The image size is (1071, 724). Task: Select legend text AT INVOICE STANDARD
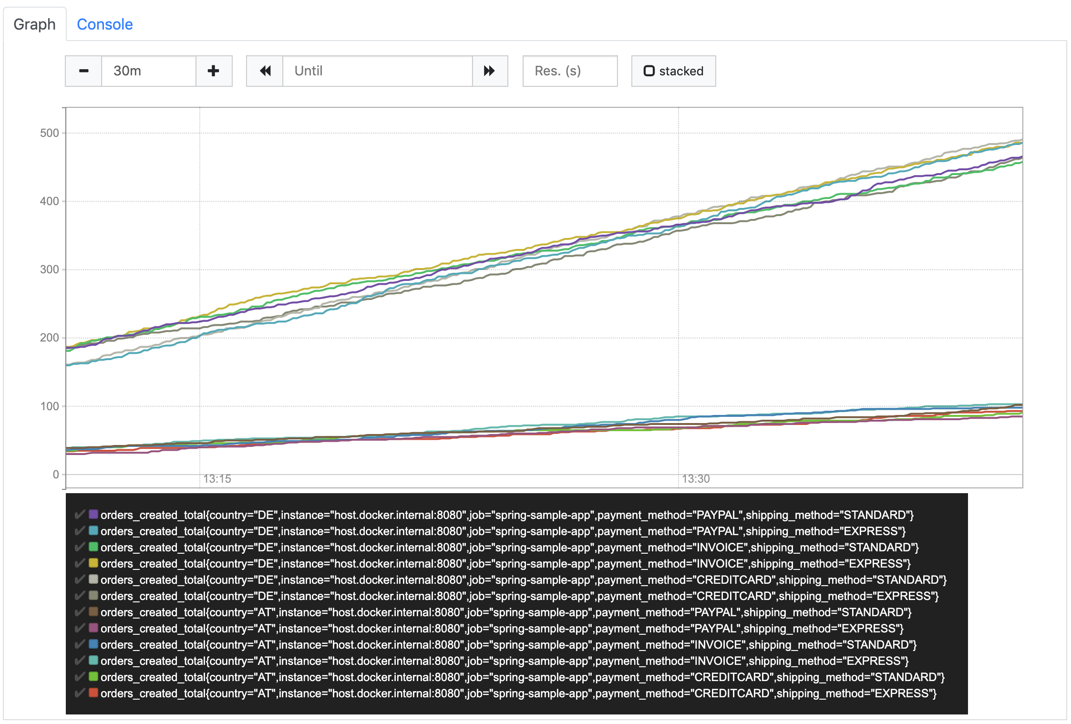coord(509,645)
